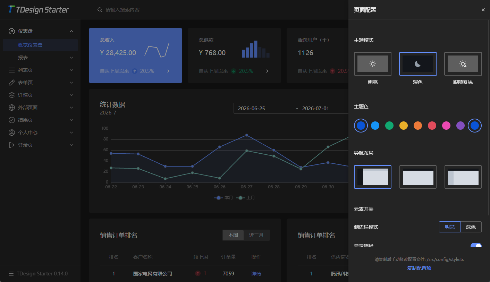Toggle 上月 series in chart legend
This screenshot has width=490, height=282.
click(x=246, y=198)
